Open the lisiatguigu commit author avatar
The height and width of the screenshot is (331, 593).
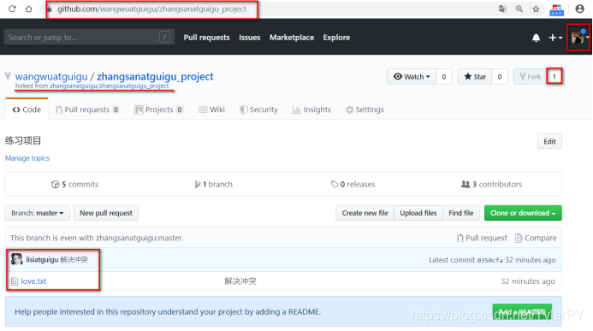[x=16, y=259]
